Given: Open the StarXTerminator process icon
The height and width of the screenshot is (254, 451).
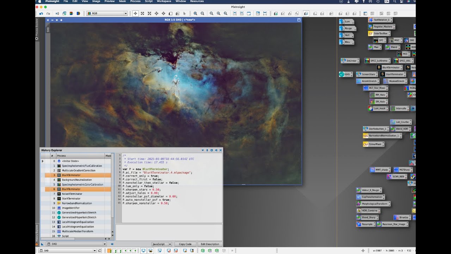Looking at the screenshot, I should pos(393,74).
